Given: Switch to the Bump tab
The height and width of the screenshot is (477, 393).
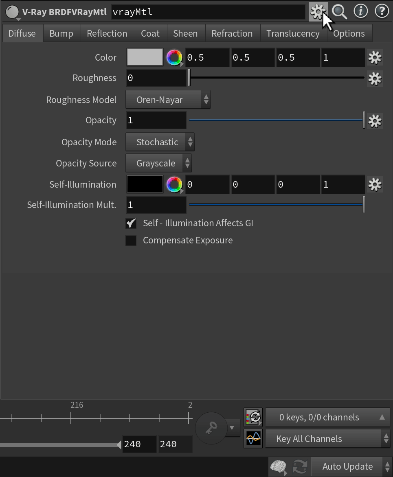Looking at the screenshot, I should [x=61, y=33].
